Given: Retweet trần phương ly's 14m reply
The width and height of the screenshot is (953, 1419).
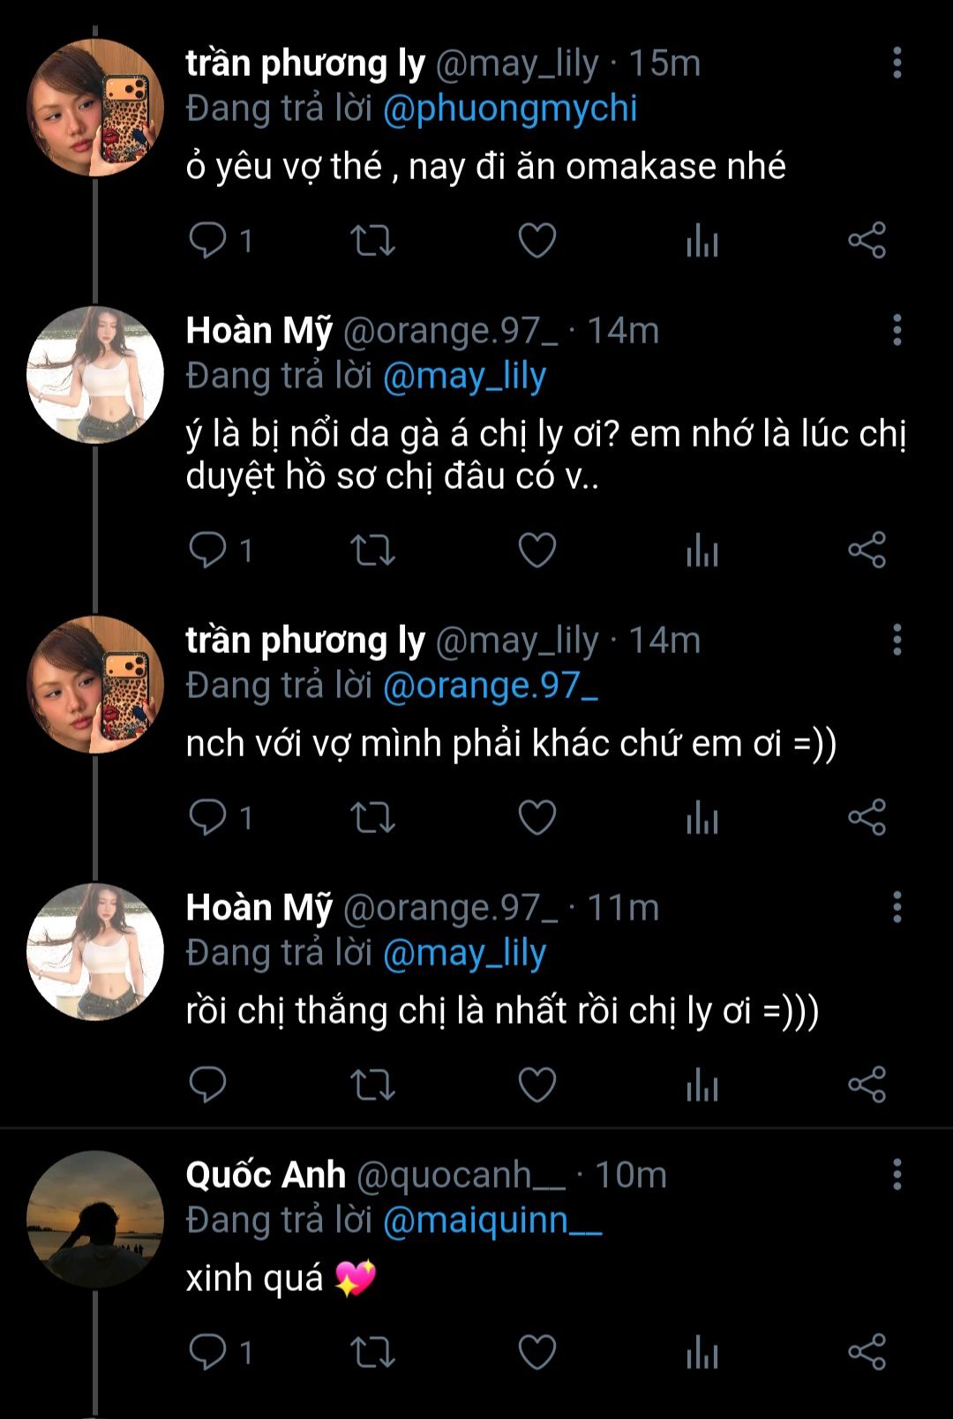Looking at the screenshot, I should [x=372, y=817].
